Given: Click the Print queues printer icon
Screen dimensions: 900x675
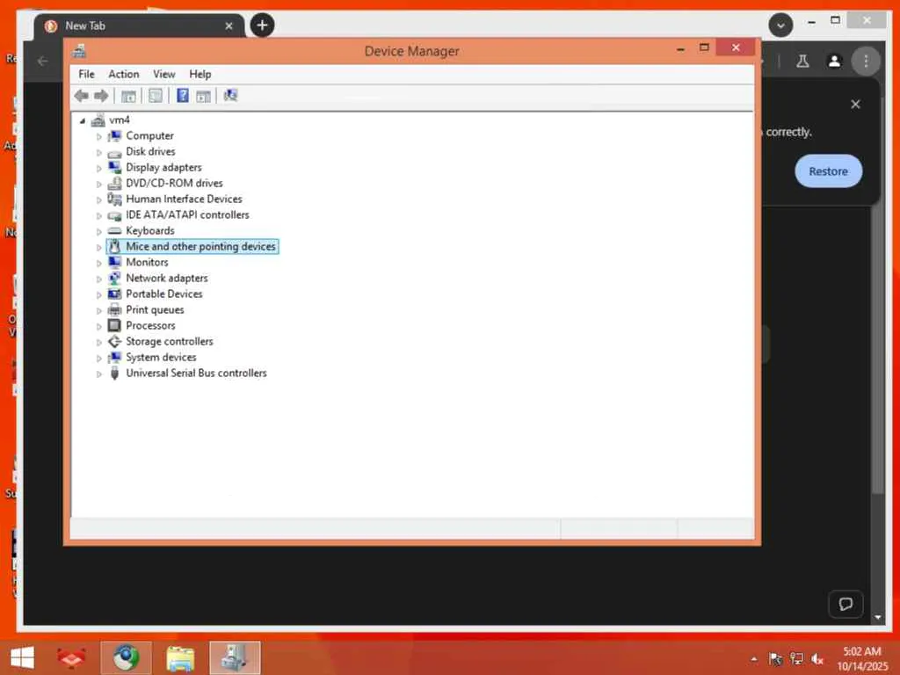Looking at the screenshot, I should (115, 310).
